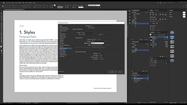Open the lightbulb Discover icon in the top bar
This screenshot has height=105, width=187.
(158, 3)
